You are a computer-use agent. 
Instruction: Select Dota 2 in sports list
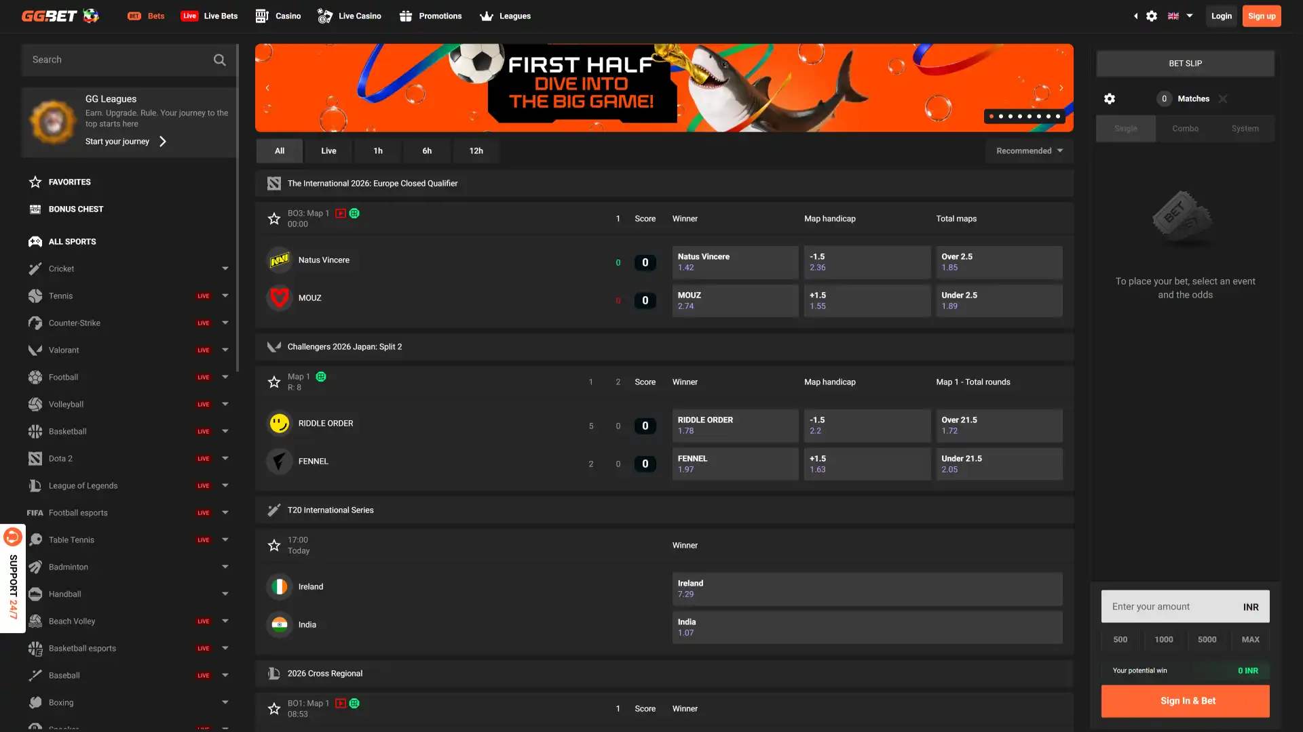60,458
